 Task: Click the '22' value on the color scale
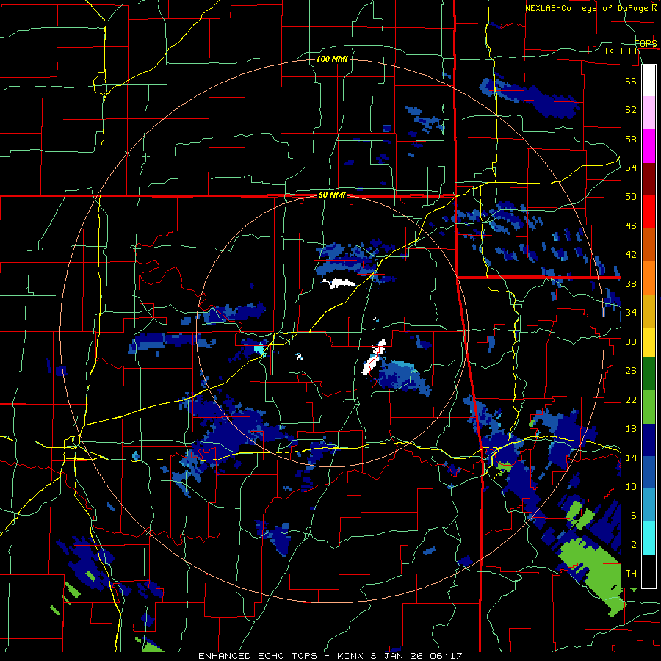pos(631,400)
